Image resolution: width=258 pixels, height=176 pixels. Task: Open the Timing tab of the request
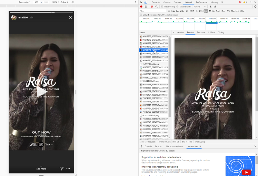click(x=221, y=32)
